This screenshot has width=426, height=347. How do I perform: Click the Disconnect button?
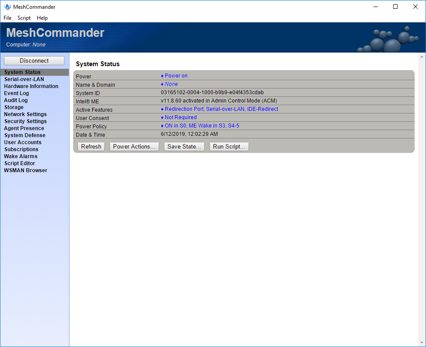pyautogui.click(x=34, y=60)
